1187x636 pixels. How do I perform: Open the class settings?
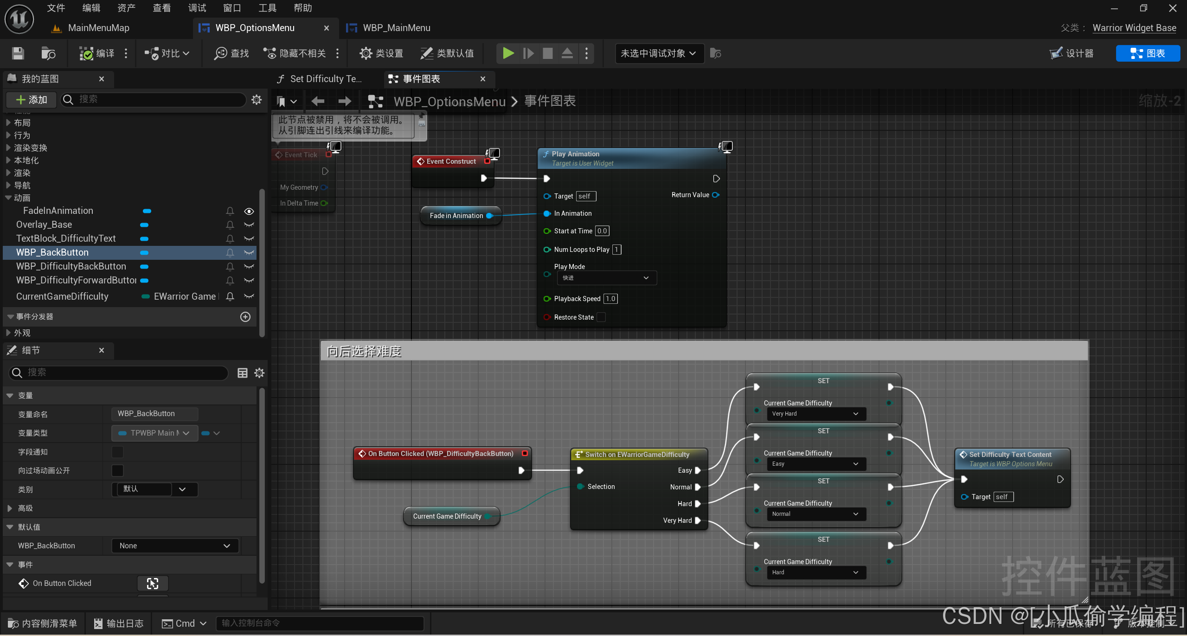coord(381,53)
